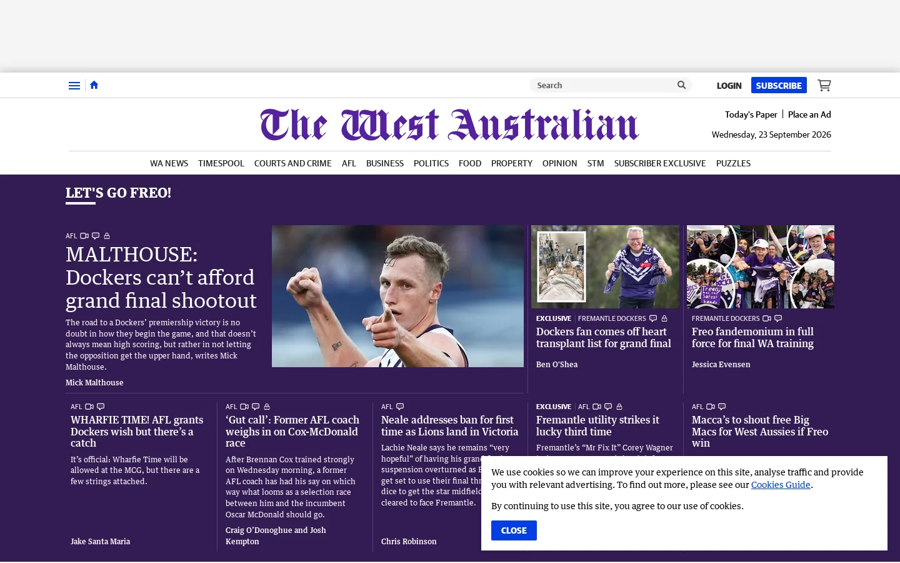The height and width of the screenshot is (563, 900).
Task: Open SUBSCRIBER EXCLUSIVE section
Action: (x=660, y=163)
